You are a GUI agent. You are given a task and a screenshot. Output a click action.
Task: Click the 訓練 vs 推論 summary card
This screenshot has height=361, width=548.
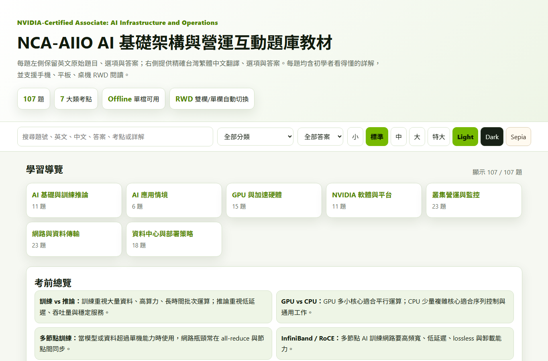(x=153, y=307)
